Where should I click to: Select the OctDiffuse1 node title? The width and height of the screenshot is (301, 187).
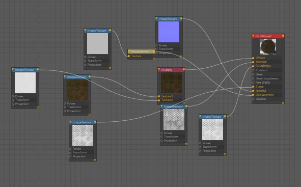(x=263, y=36)
